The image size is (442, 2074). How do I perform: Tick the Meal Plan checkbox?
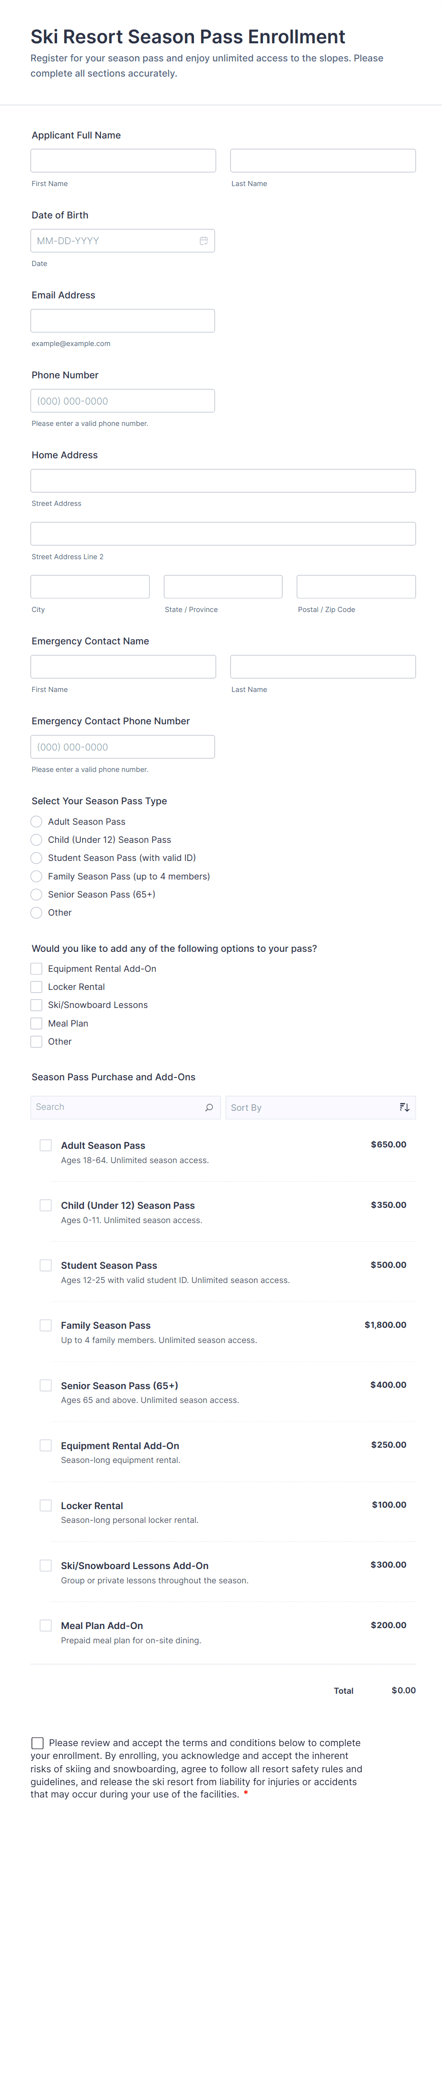(x=36, y=1023)
